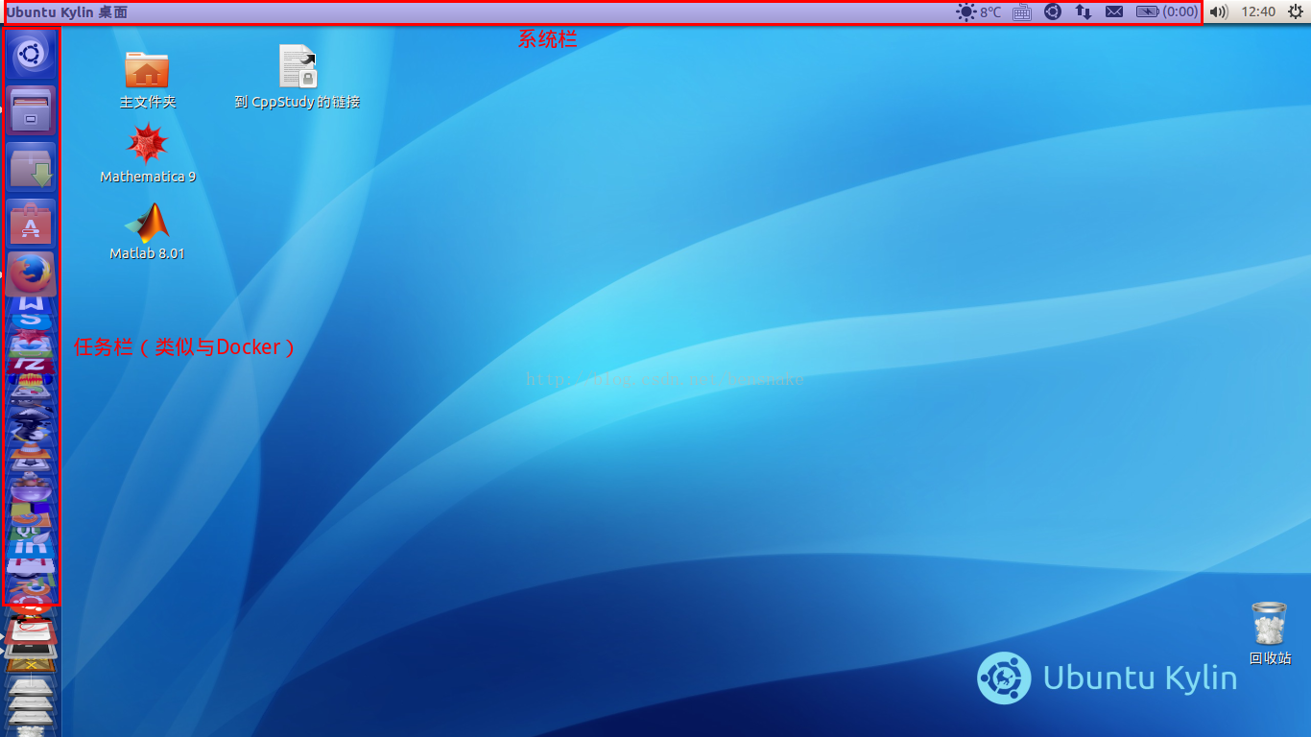Launch Firefox from the launcher
This screenshot has width=1311, height=737.
pos(32,274)
